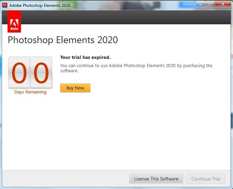
Task: Click the 'Photoshop Elements 2020' heading
Action: point(63,40)
